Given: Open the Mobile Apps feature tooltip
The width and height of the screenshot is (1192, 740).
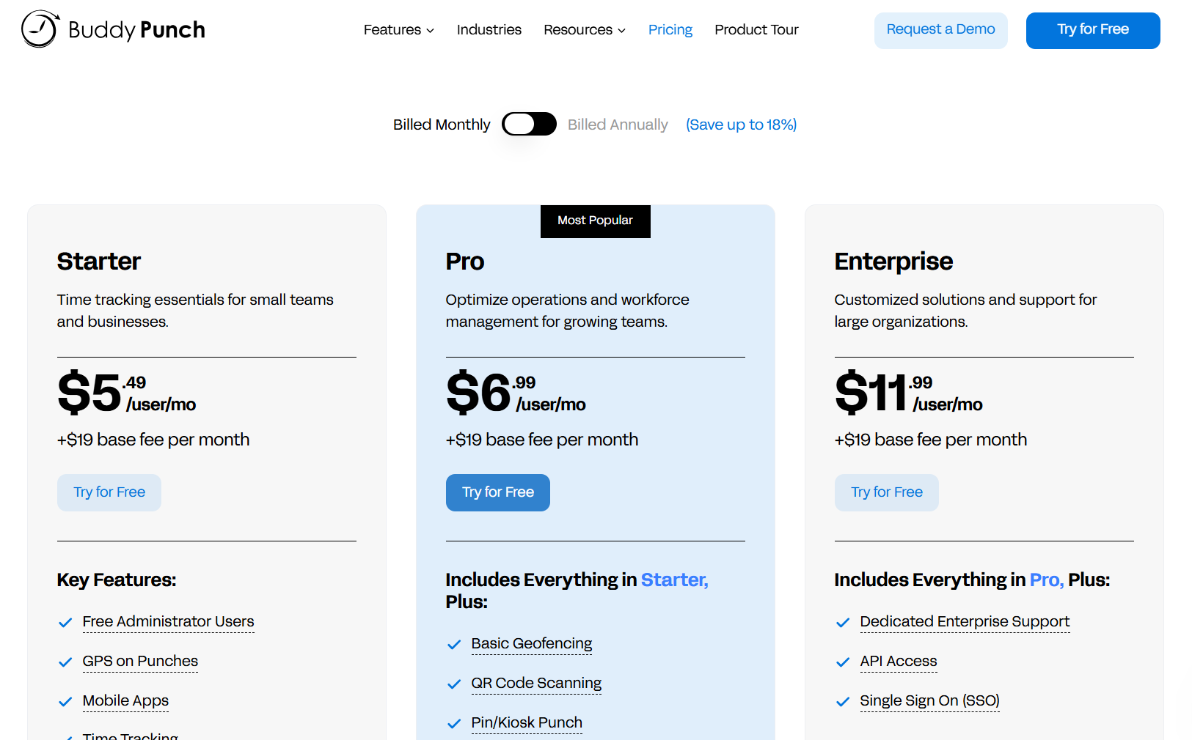Looking at the screenshot, I should point(125,700).
